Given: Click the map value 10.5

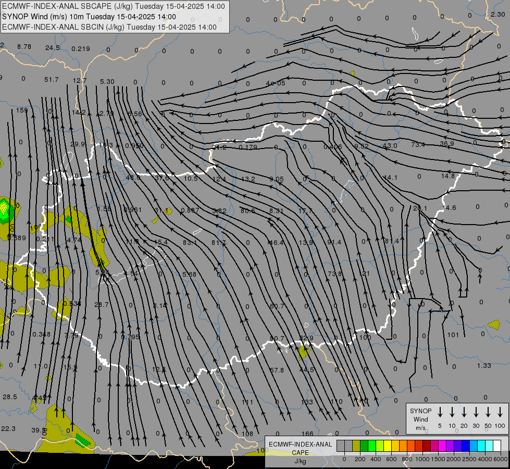Looking at the screenshot, I should [191, 178].
